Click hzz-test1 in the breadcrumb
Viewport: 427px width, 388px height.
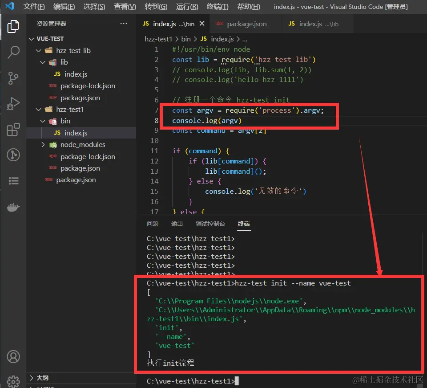click(x=158, y=39)
